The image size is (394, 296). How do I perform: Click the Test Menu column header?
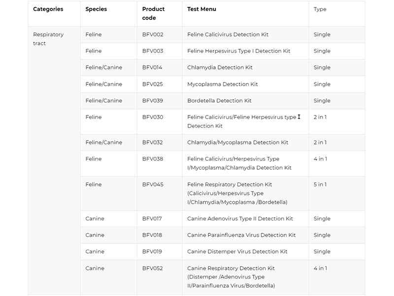click(201, 9)
